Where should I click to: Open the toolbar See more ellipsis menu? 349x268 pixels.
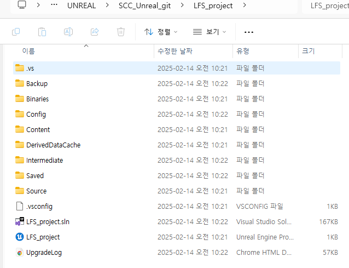249,32
